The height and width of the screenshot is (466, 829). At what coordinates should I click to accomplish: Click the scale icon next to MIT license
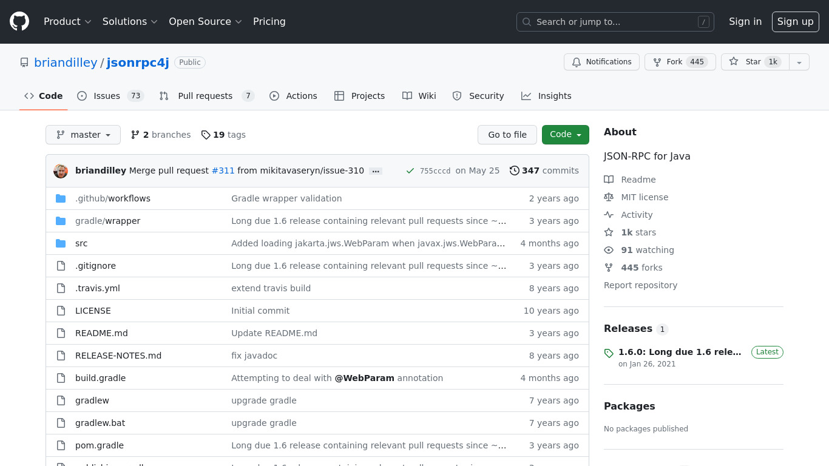click(609, 197)
